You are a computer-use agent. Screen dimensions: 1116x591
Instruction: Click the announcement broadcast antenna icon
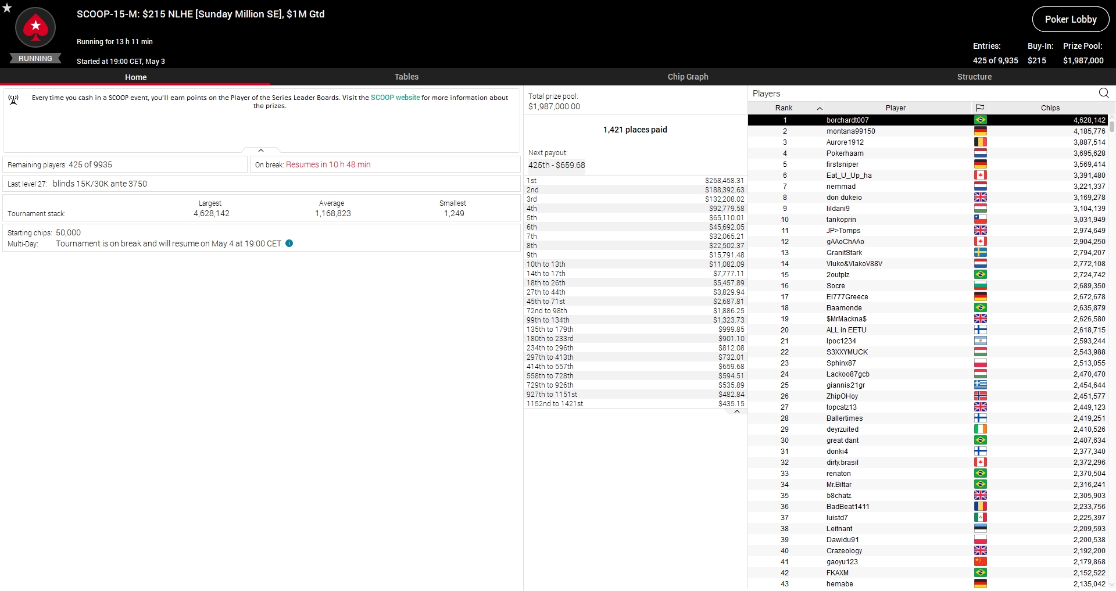(13, 100)
